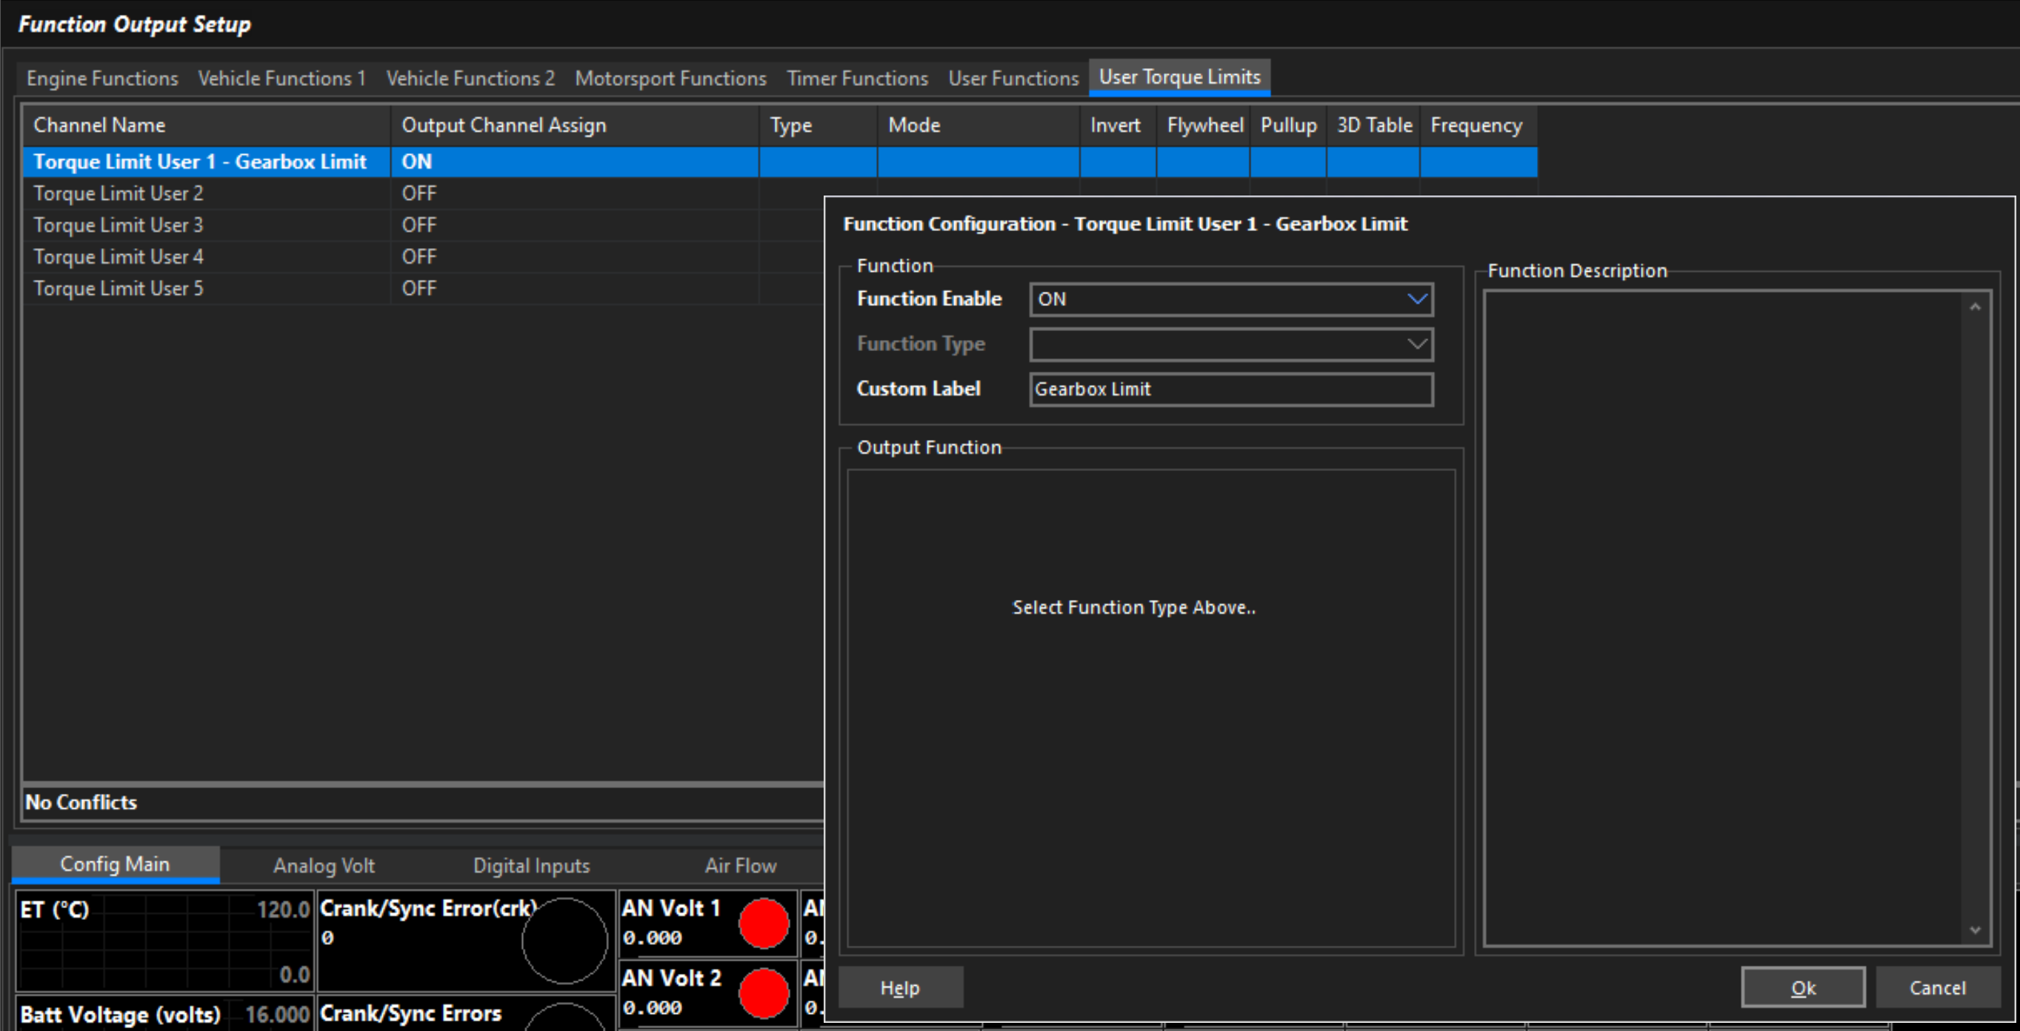Image resolution: width=2020 pixels, height=1031 pixels.
Task: Select Torque Limit User 3 row
Action: [x=424, y=225]
